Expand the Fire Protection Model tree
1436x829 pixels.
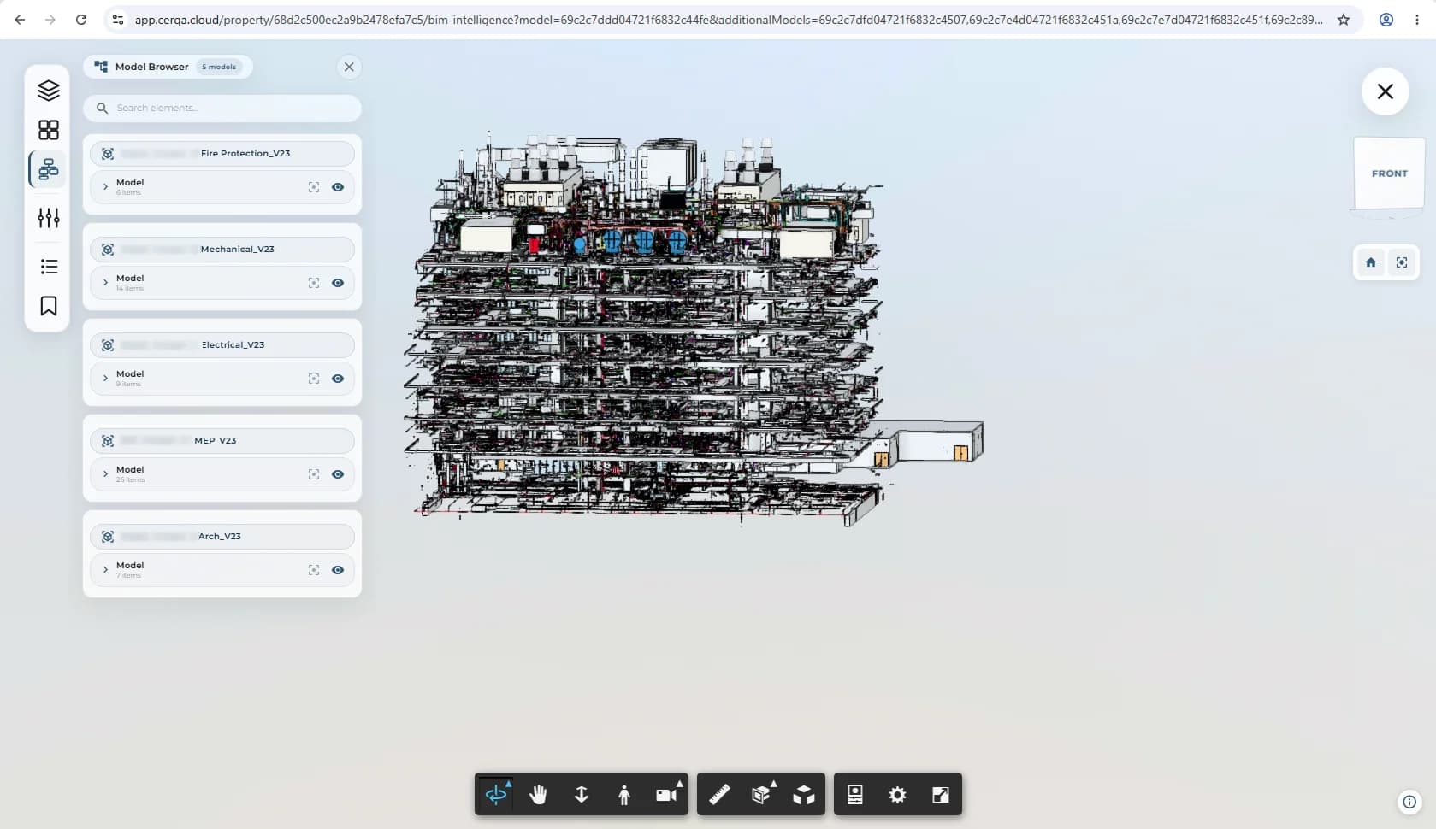(x=105, y=186)
